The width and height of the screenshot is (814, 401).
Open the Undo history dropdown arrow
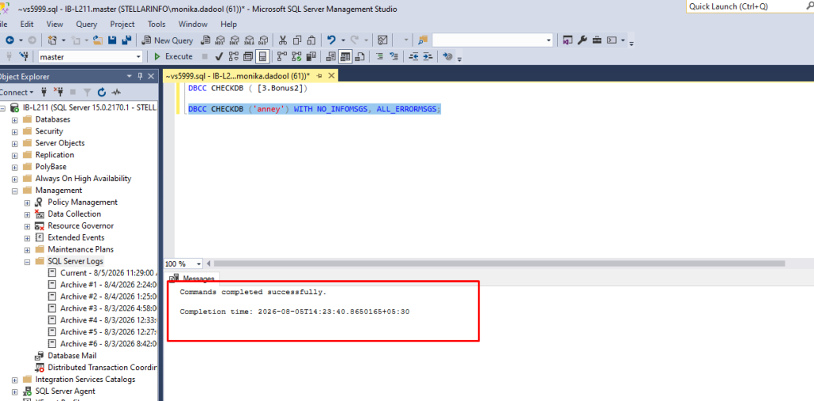click(343, 40)
